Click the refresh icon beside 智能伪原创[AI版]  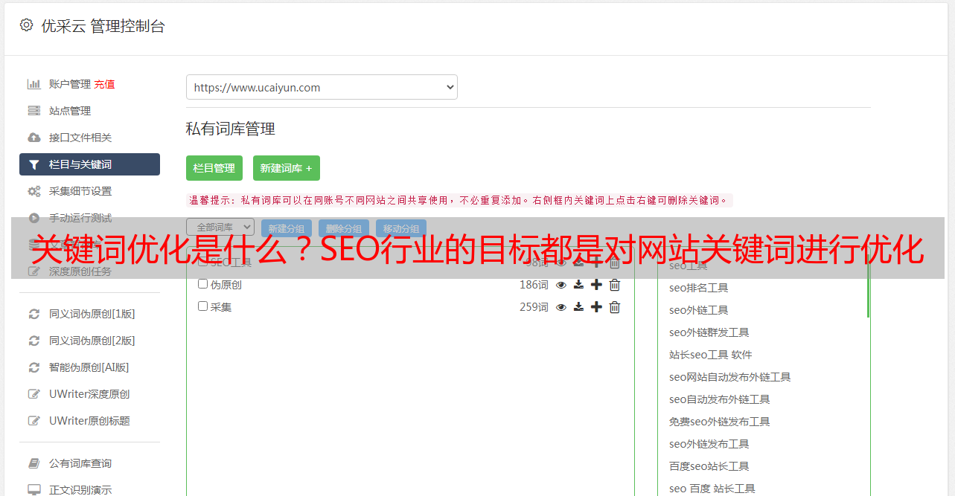tap(34, 367)
